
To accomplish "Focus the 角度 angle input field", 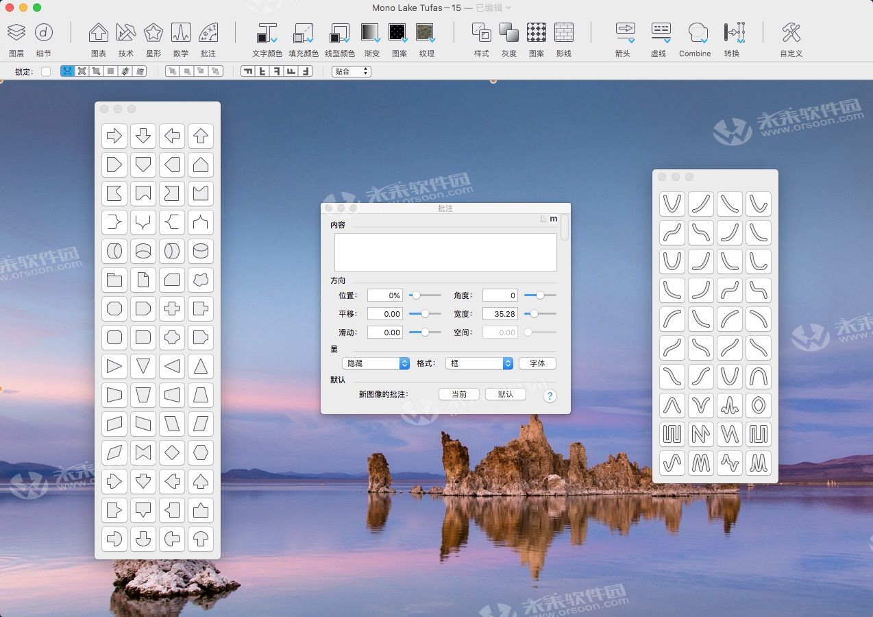I will click(x=500, y=295).
